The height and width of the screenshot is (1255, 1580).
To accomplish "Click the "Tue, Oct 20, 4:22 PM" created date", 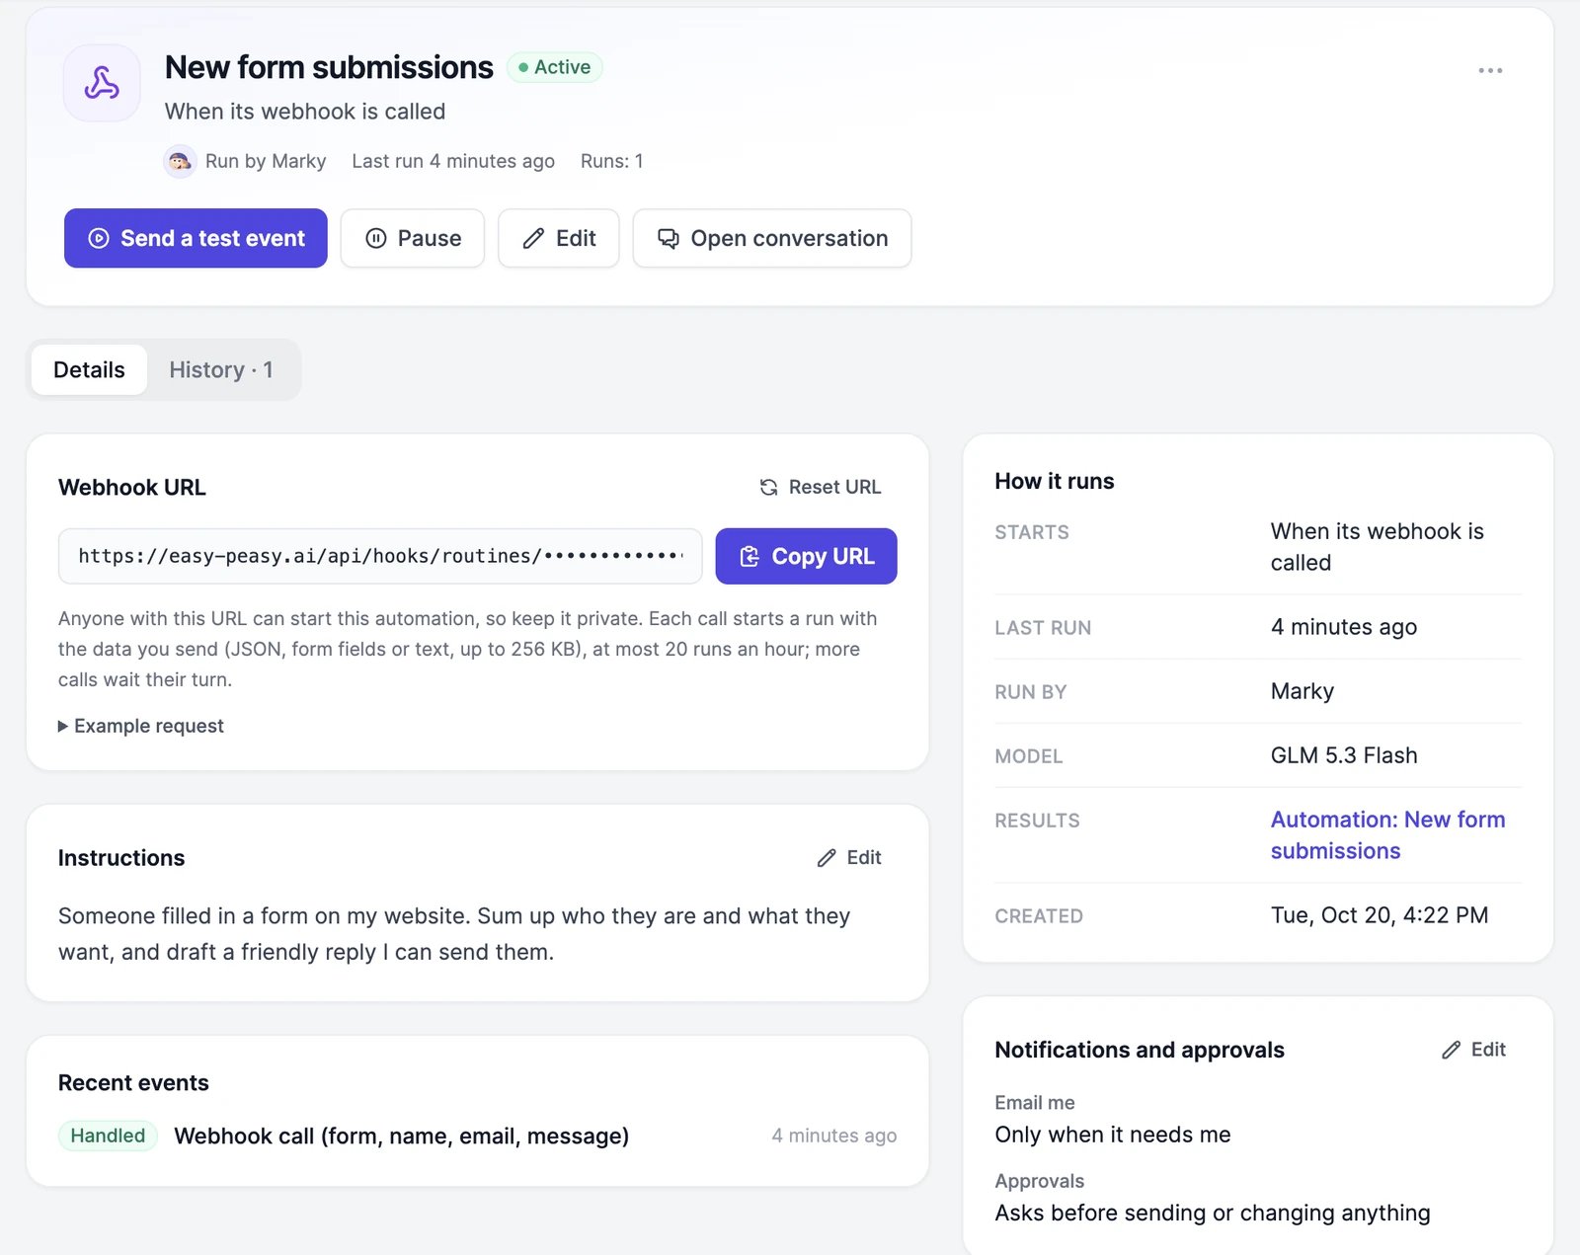I will 1380,915.
